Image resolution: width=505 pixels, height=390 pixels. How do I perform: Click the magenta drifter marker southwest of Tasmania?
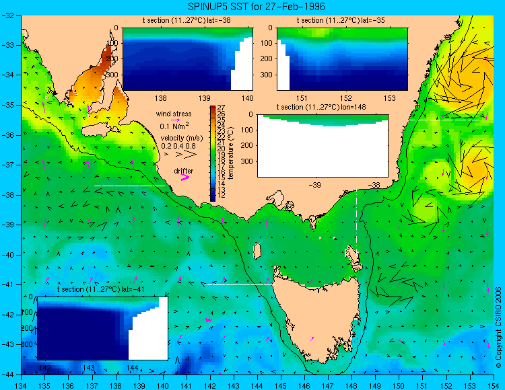point(208,320)
